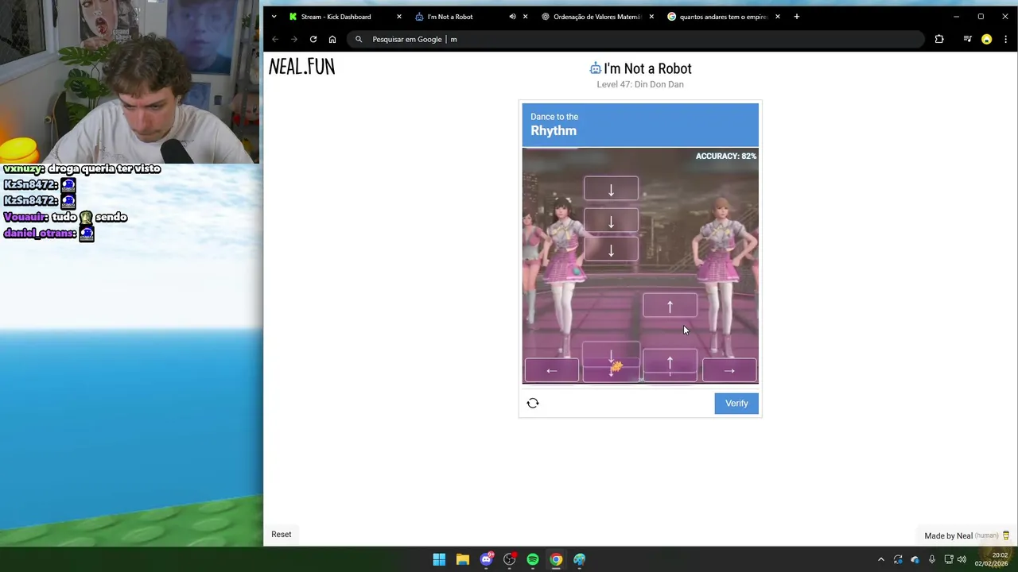1018x572 pixels.
Task: Reload the page in the browser toolbar
Action: point(313,39)
